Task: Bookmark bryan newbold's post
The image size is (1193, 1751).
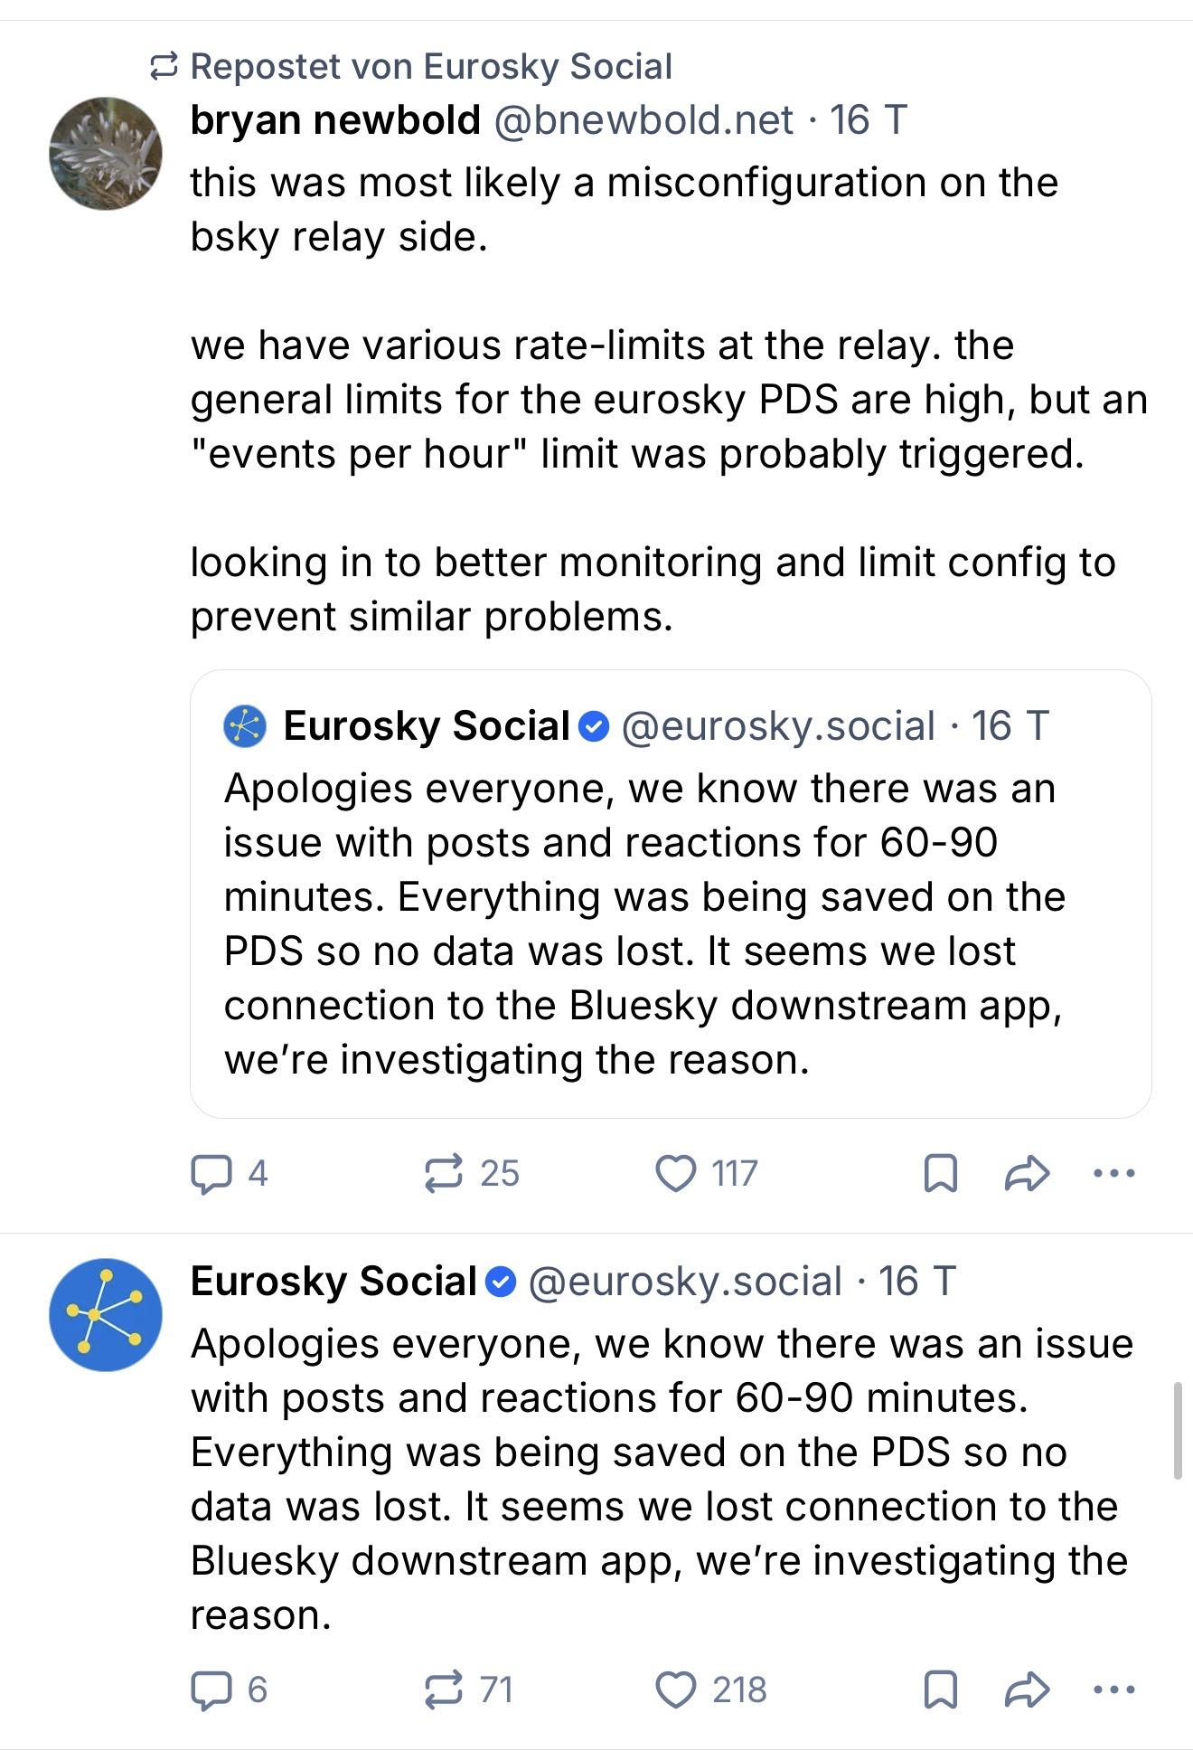Action: pyautogui.click(x=941, y=1174)
